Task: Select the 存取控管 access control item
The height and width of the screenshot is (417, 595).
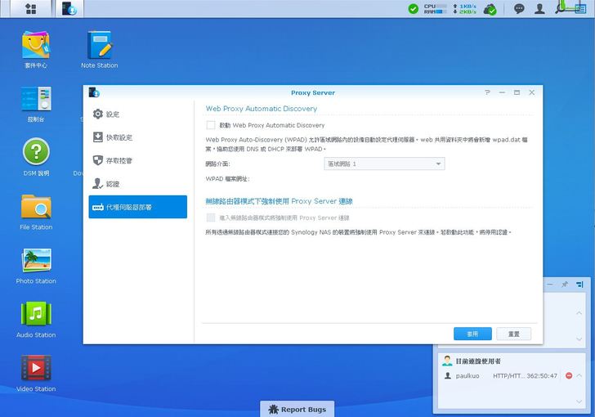Action: pos(138,160)
